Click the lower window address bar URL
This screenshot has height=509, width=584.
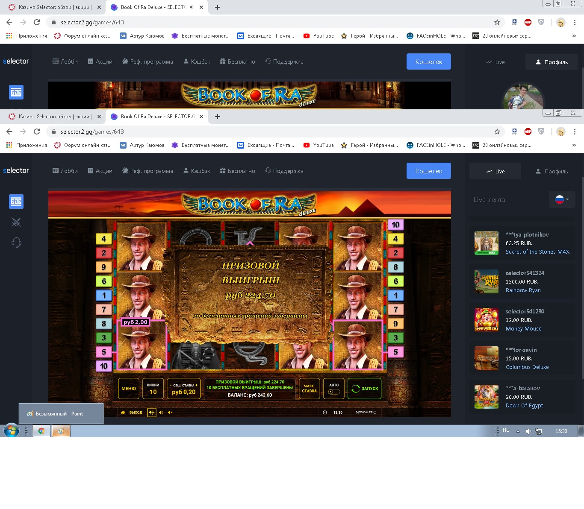click(x=92, y=132)
